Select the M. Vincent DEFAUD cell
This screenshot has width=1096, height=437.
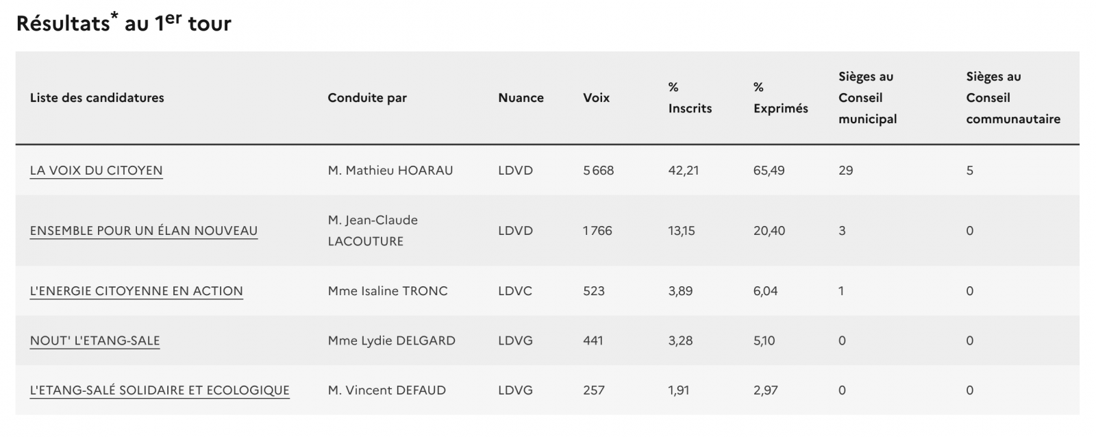(x=386, y=390)
